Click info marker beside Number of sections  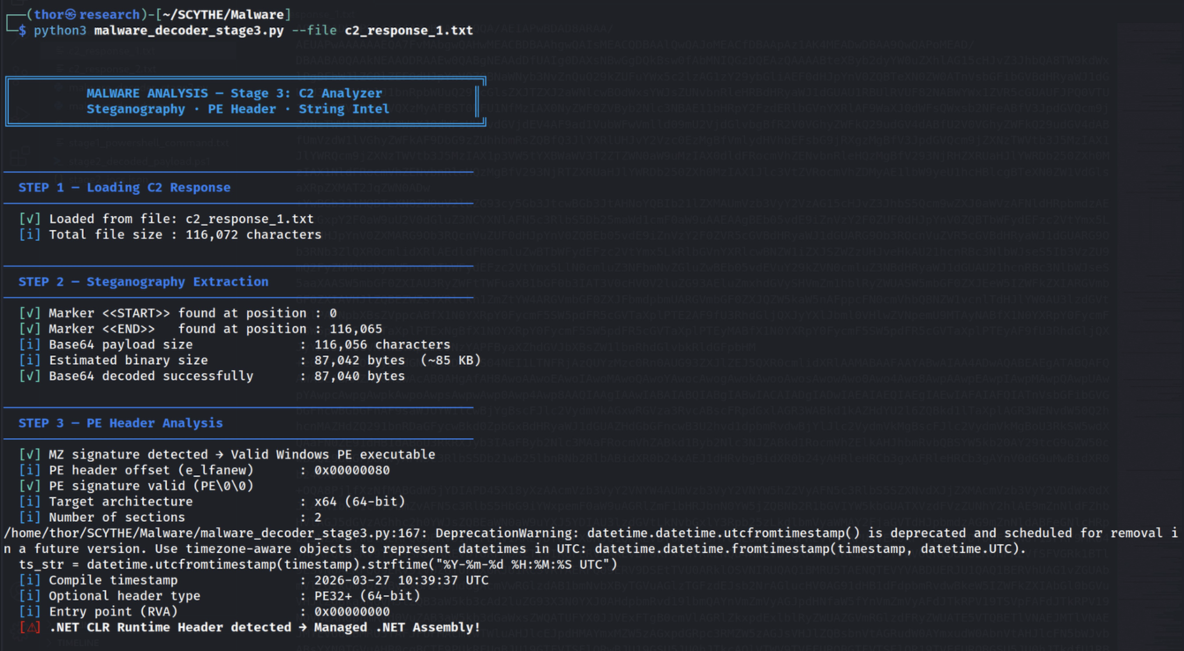tap(30, 518)
